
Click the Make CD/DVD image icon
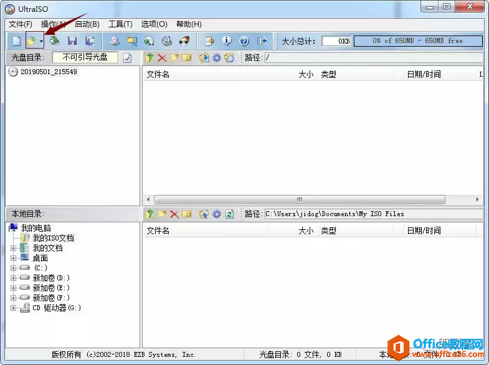tap(115, 41)
